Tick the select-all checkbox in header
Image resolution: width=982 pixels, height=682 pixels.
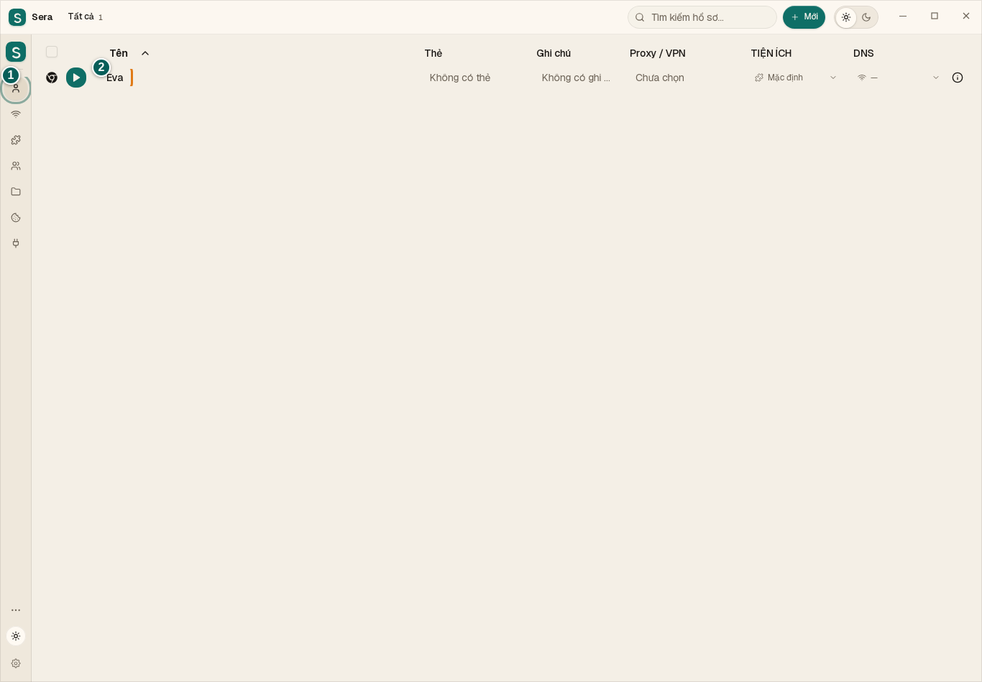coord(52,52)
